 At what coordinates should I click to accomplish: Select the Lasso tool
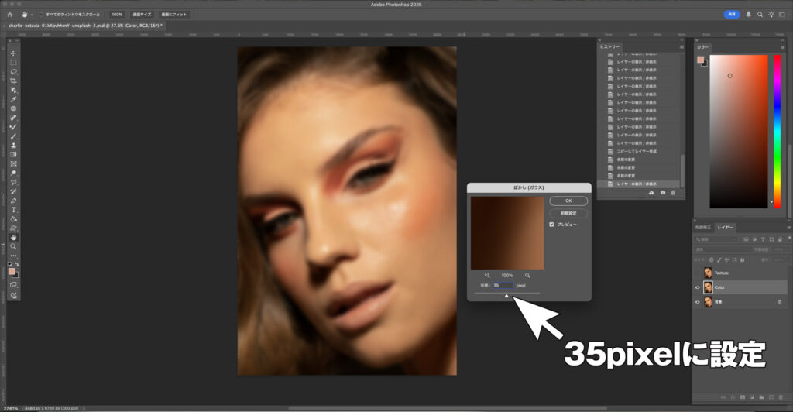pyautogui.click(x=14, y=72)
